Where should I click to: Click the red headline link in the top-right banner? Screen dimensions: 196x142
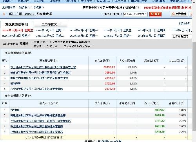tap(168, 7)
